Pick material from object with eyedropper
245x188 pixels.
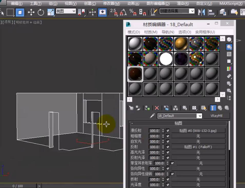coord(152,116)
